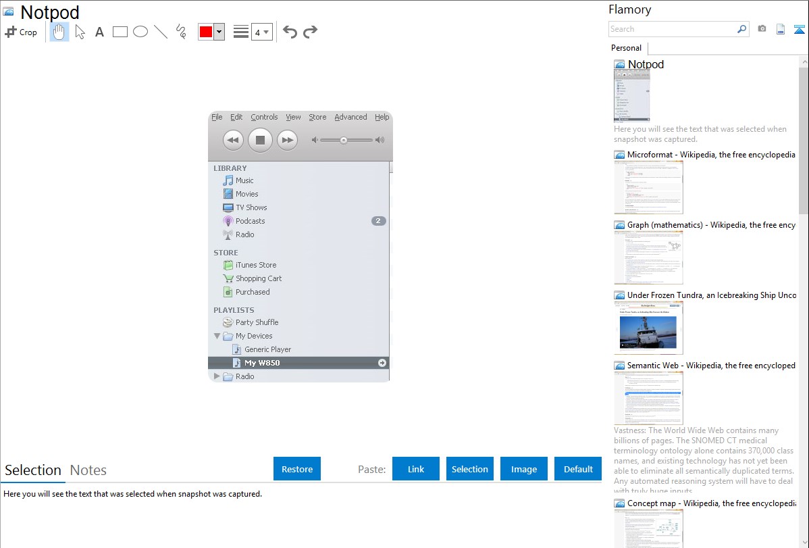809x548 pixels.
Task: Open the Advanced menu in iTunes
Action: click(350, 118)
